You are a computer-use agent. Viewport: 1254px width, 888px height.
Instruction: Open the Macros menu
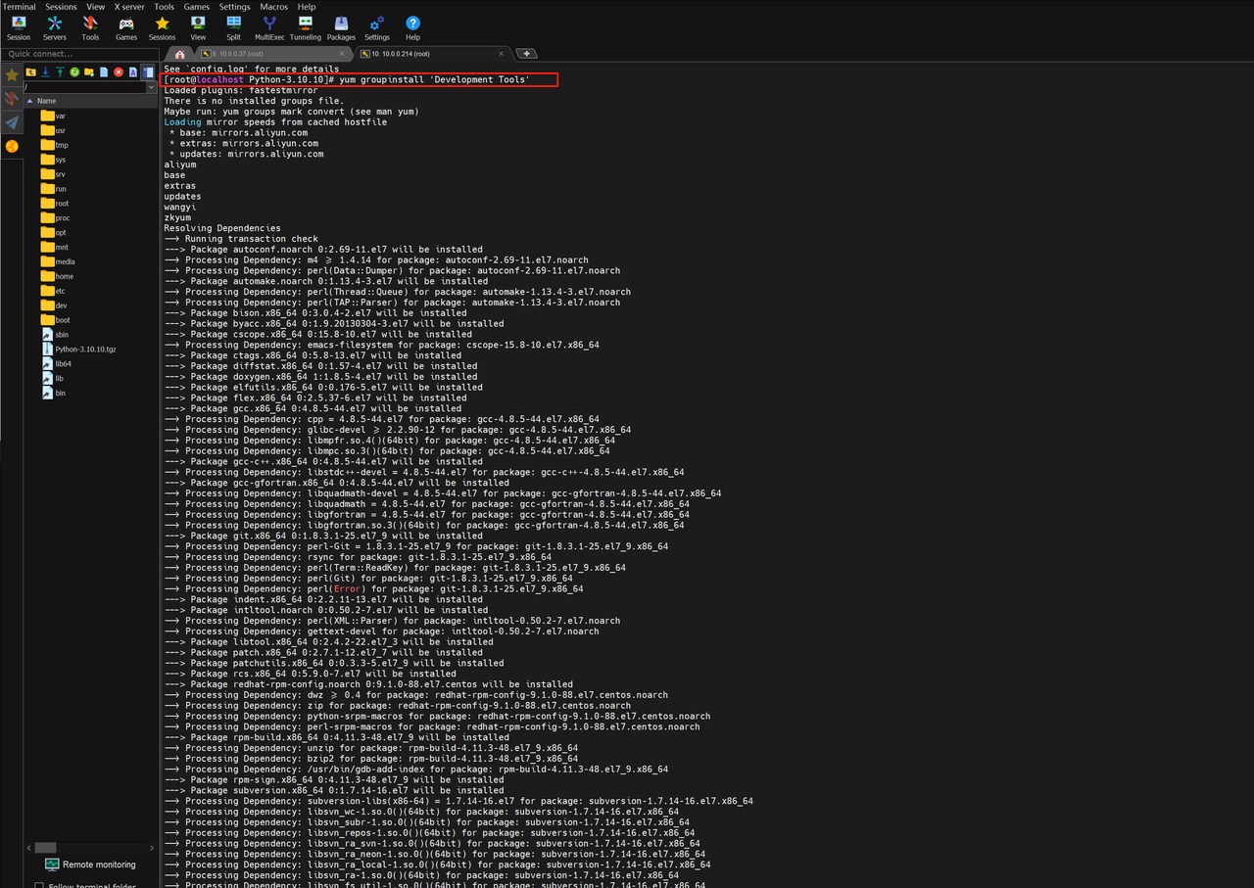pyautogui.click(x=273, y=7)
